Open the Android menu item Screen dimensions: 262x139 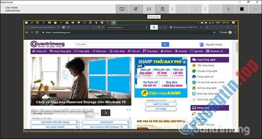coord(181,51)
